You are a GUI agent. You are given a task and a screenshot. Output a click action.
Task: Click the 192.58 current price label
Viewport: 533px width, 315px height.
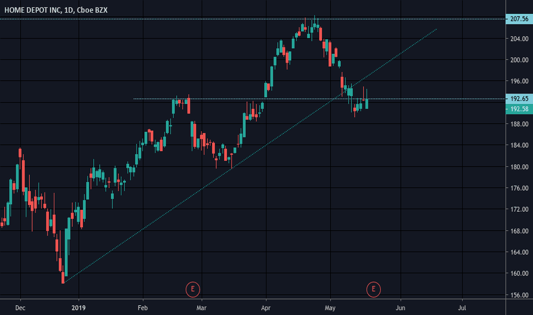[x=519, y=109]
